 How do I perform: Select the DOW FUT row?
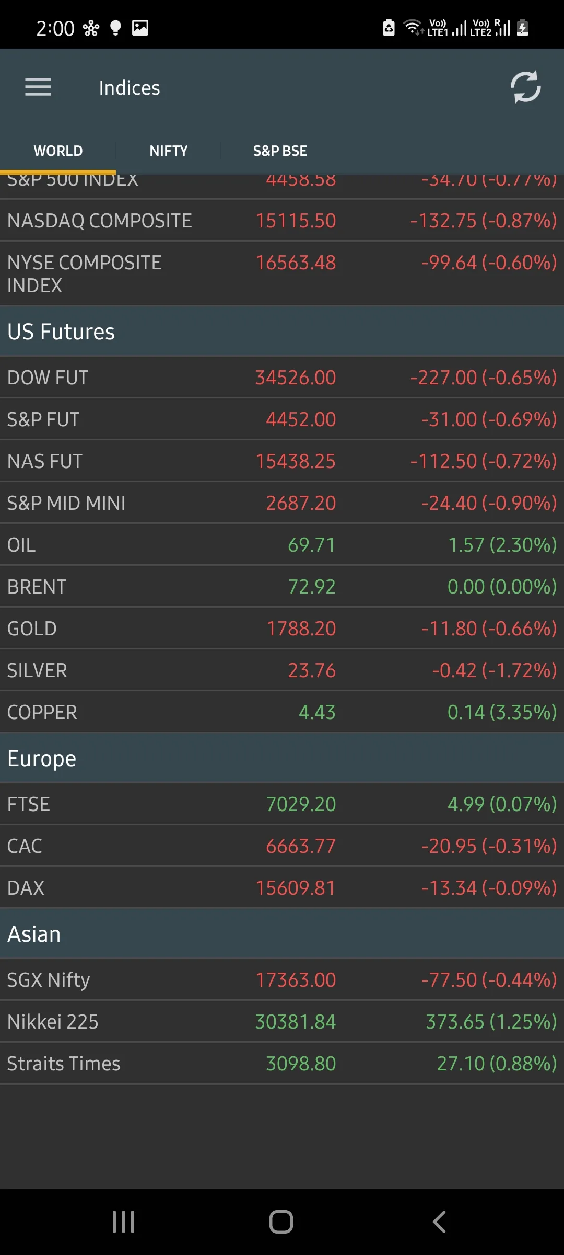tap(282, 377)
